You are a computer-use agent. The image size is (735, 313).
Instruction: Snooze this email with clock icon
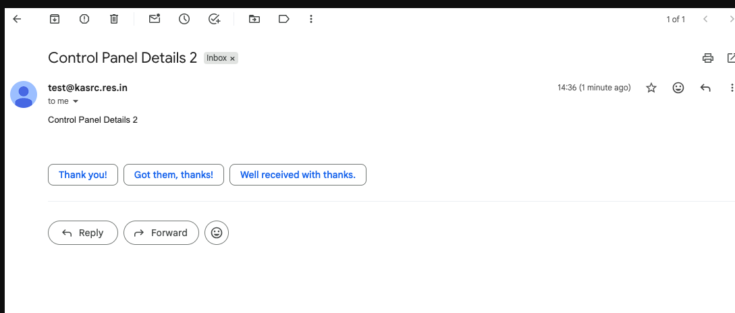[184, 19]
